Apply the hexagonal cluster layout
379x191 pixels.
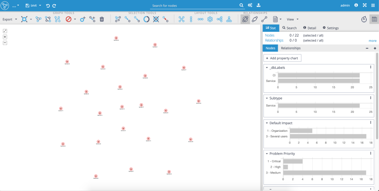(x=210, y=19)
